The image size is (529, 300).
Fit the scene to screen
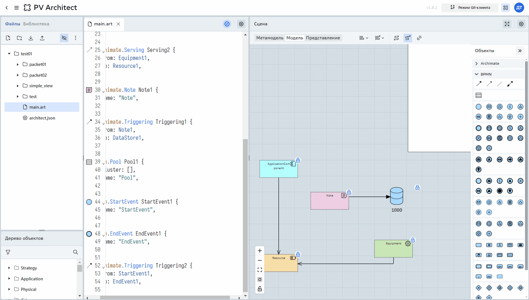pos(260,270)
